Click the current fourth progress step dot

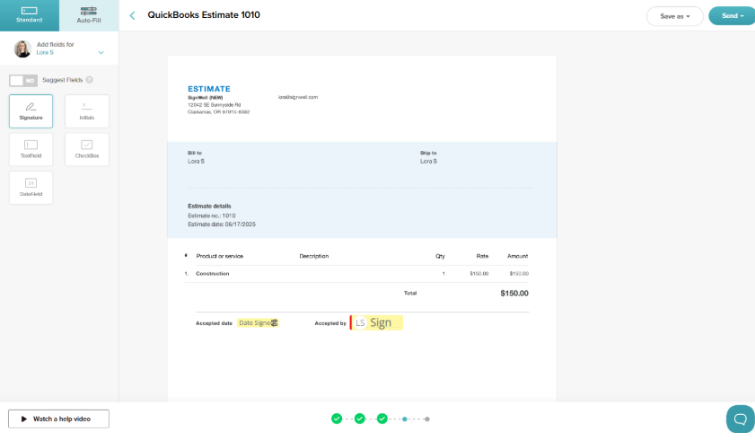pos(405,419)
